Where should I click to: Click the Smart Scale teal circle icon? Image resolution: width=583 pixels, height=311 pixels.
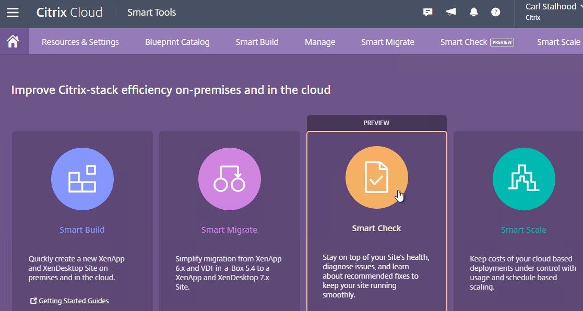[524, 179]
